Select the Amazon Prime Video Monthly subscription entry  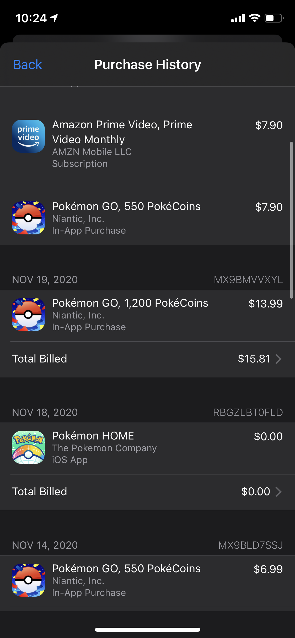[122, 132]
